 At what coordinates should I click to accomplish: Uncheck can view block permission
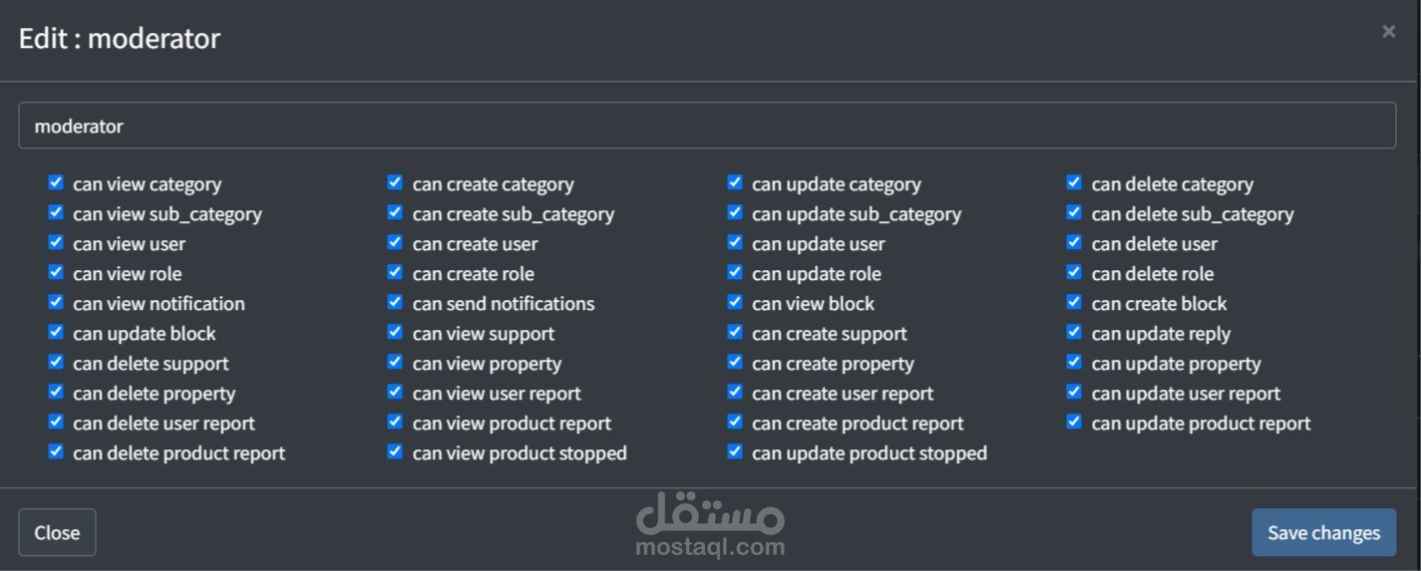(735, 302)
